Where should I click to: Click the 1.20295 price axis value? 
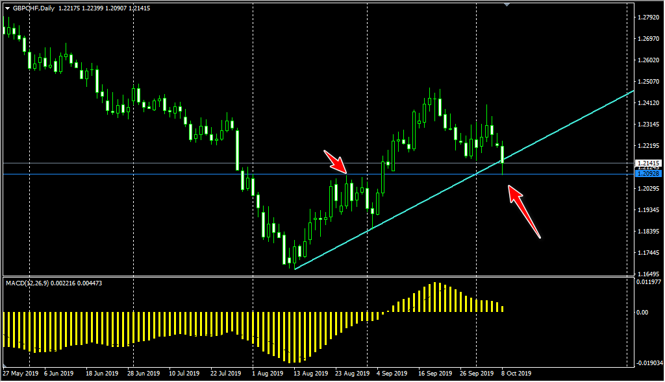649,189
